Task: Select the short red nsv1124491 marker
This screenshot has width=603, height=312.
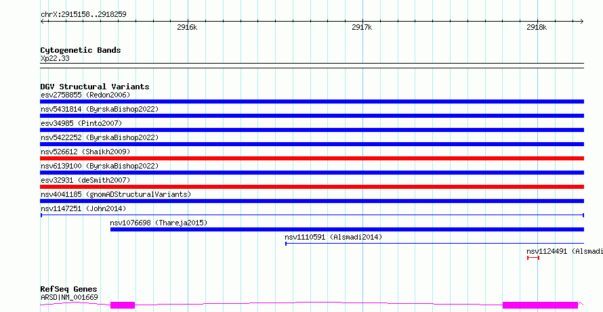Action: point(533,258)
